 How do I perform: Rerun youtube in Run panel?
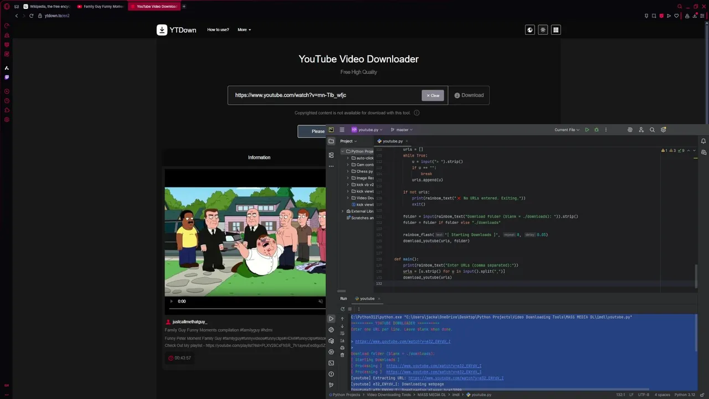[342, 309]
